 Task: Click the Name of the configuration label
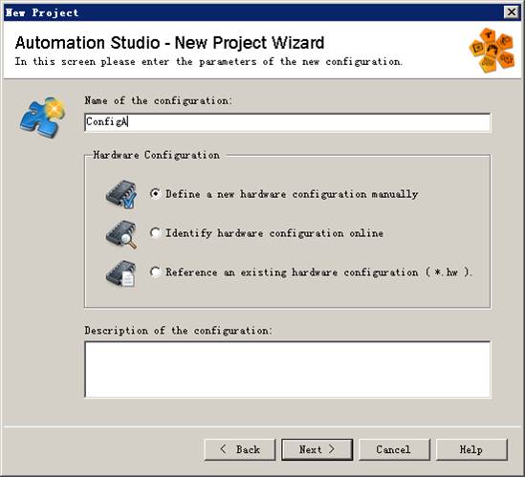coord(158,100)
